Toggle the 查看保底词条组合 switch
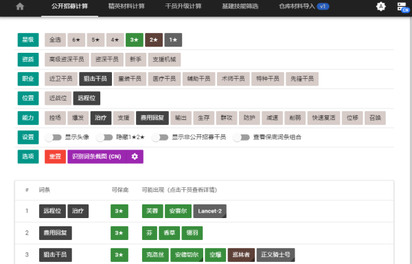This screenshot has width=412, height=264. point(241,137)
